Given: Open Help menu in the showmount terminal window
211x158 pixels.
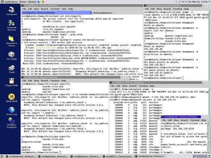Looking at the screenshot, I should [x=186, y=9].
